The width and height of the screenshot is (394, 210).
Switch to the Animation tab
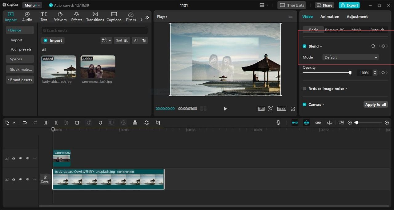pyautogui.click(x=330, y=16)
